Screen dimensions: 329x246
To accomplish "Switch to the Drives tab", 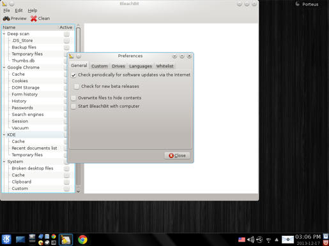I will point(118,66).
